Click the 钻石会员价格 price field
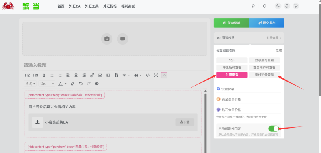Viewport: 321px width, 153px height. [249, 110]
